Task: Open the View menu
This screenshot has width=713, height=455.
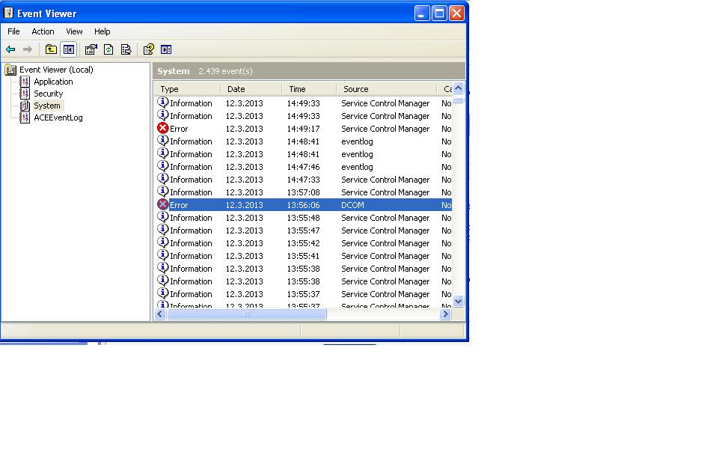Action: (x=74, y=31)
